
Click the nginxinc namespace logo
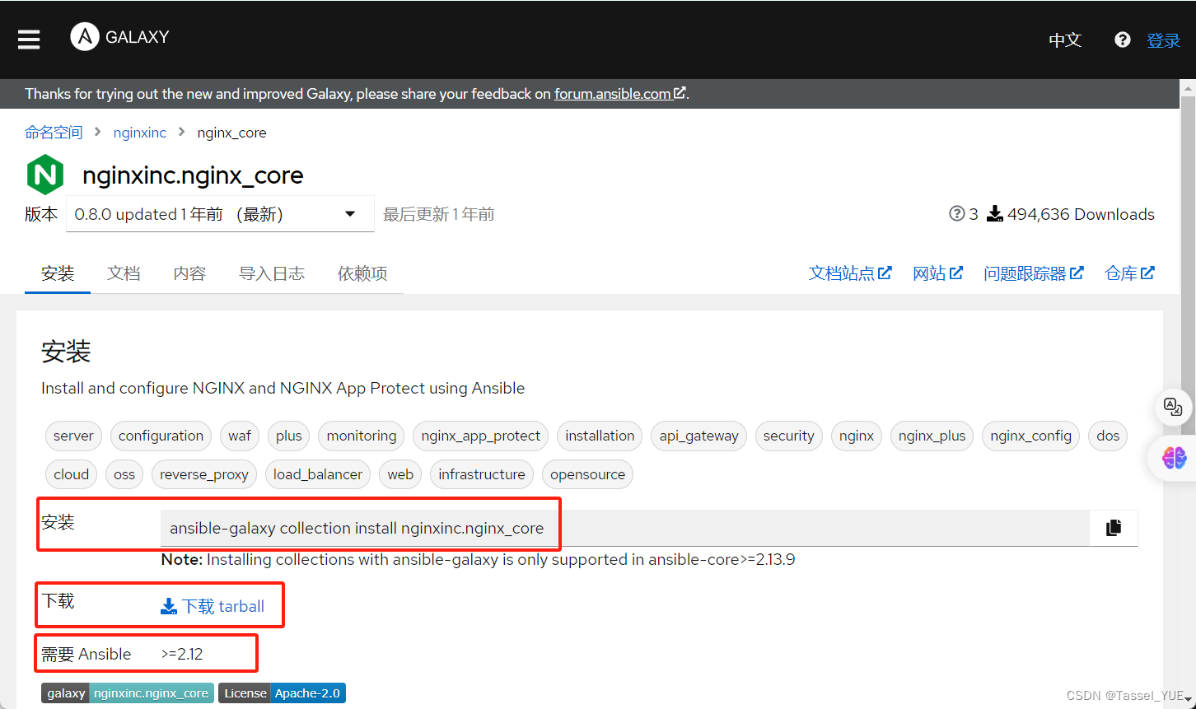(x=45, y=175)
